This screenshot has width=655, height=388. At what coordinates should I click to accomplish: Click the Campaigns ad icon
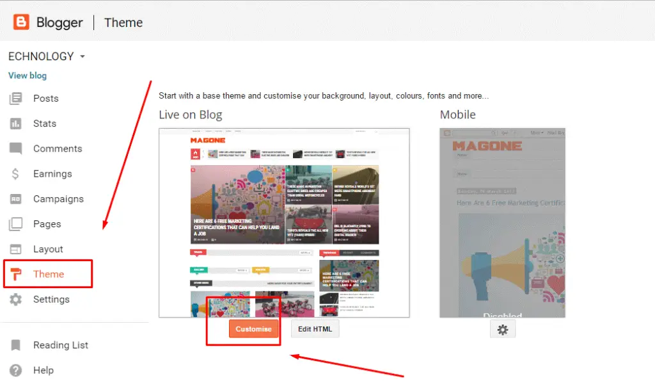point(15,199)
